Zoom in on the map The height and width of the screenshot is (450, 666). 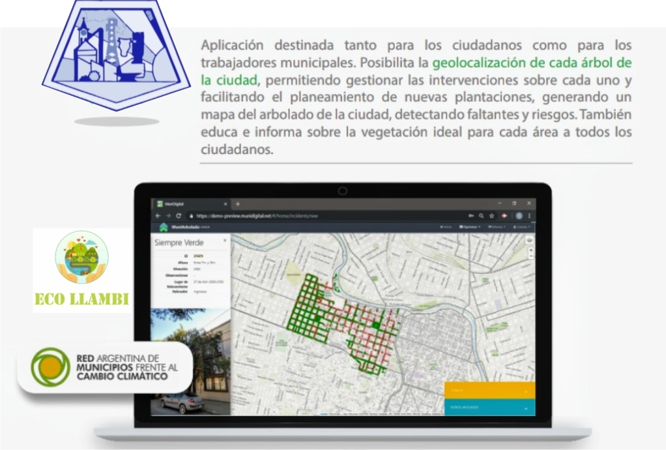(x=530, y=250)
